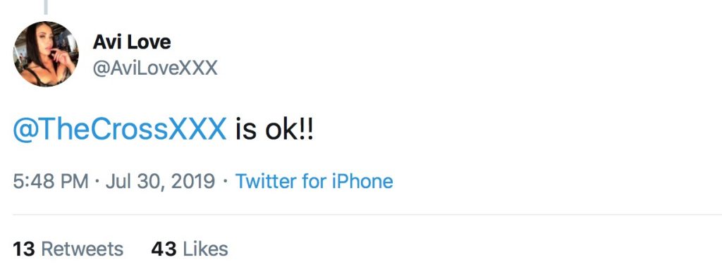Click the divider line below the timestamp

click(x=367, y=214)
